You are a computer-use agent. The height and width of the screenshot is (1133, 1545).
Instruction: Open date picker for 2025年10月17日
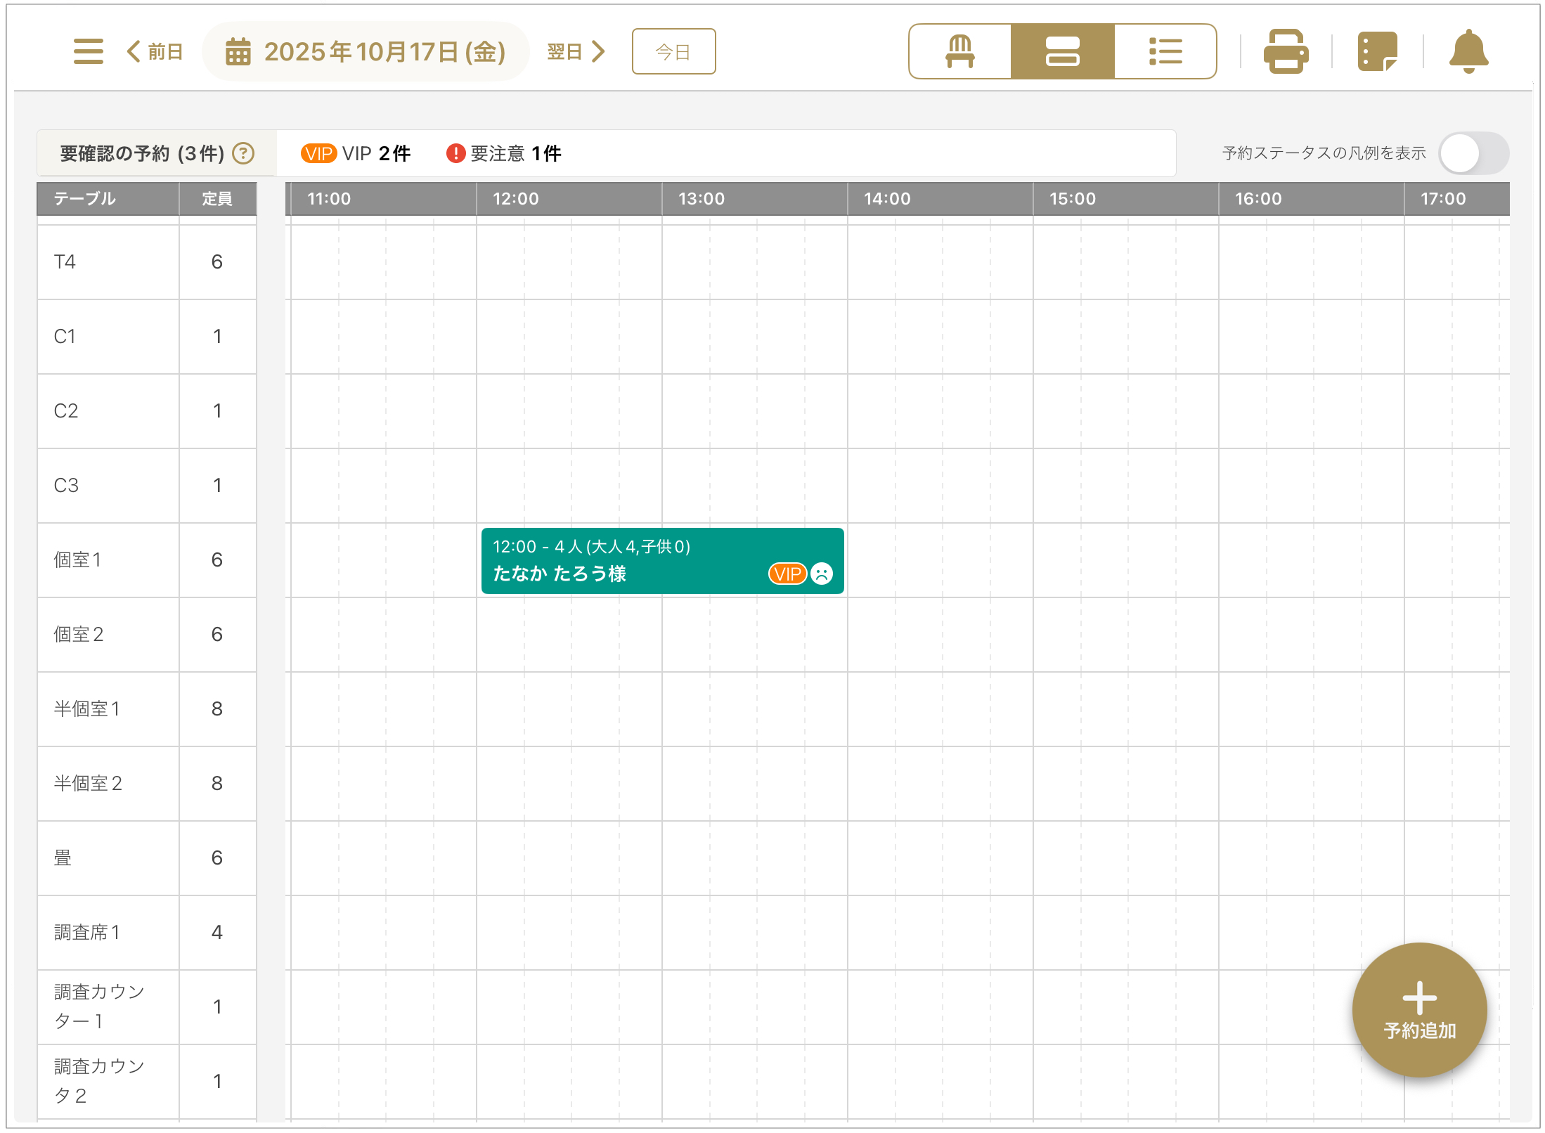click(366, 51)
